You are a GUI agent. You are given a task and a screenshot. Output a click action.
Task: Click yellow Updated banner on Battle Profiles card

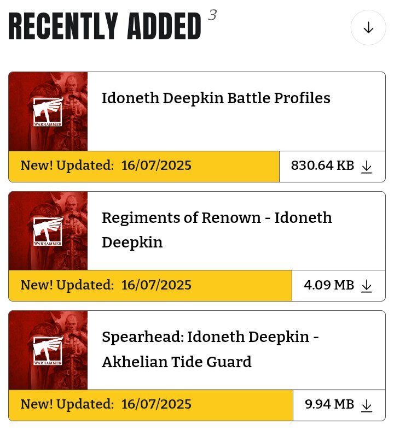point(144,167)
